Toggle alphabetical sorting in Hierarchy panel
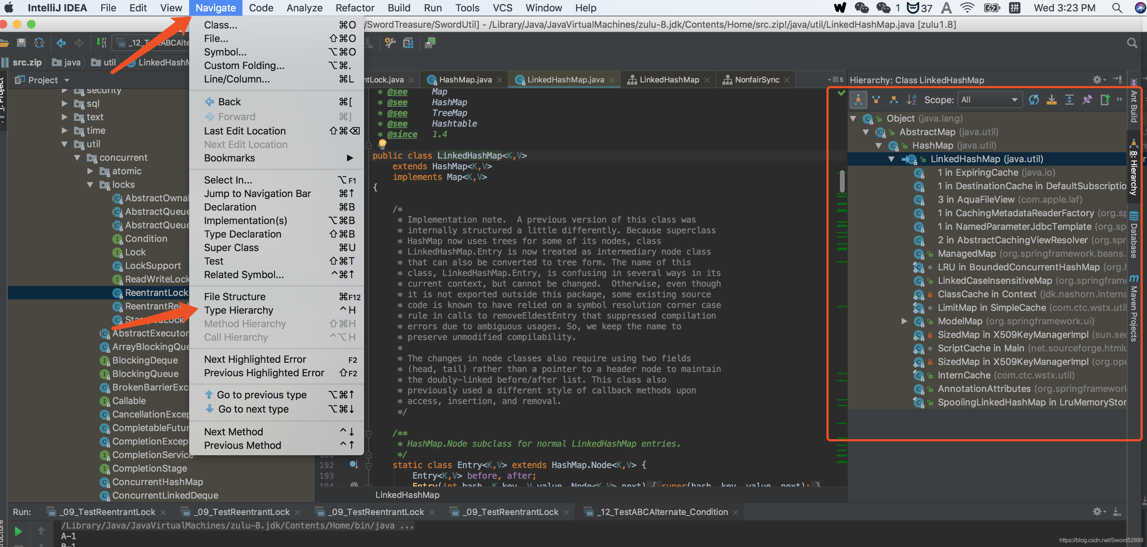 pyautogui.click(x=911, y=100)
